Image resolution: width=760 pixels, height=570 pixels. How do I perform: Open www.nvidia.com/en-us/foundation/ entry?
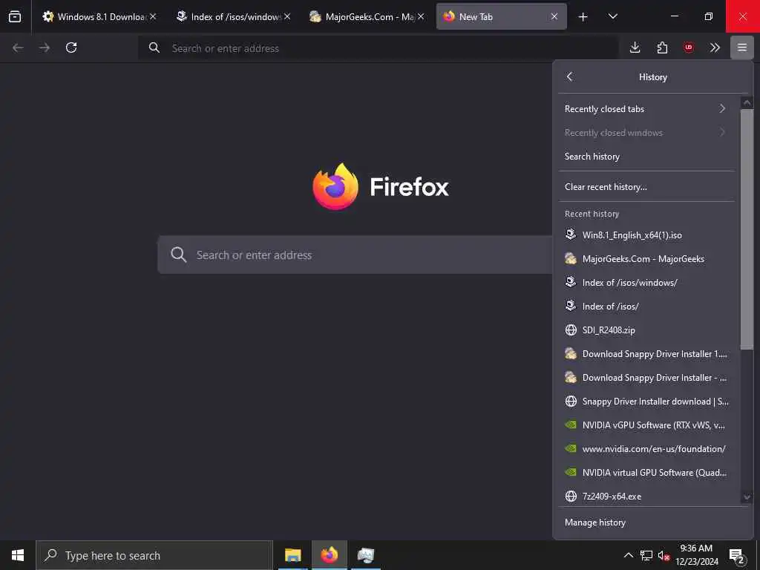pos(646,449)
